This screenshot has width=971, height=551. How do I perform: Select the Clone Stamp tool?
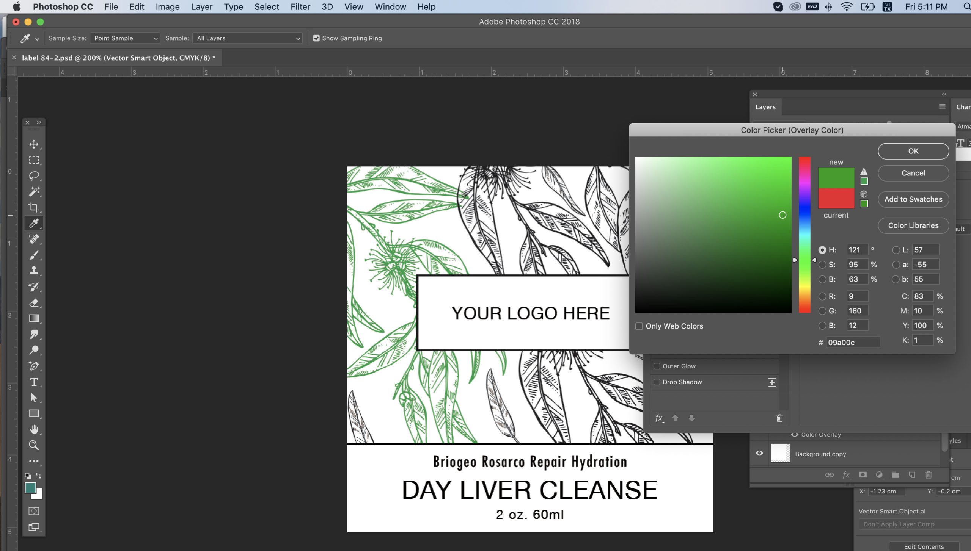tap(34, 271)
